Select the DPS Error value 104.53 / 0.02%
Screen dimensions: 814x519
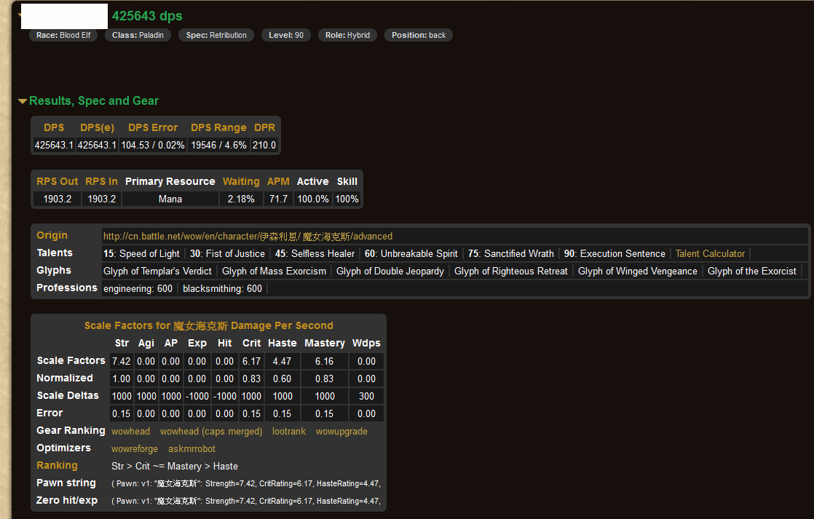point(153,146)
